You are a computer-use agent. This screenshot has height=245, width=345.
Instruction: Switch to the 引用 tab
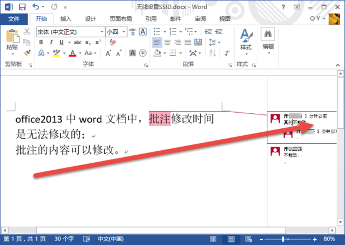tap(151, 19)
